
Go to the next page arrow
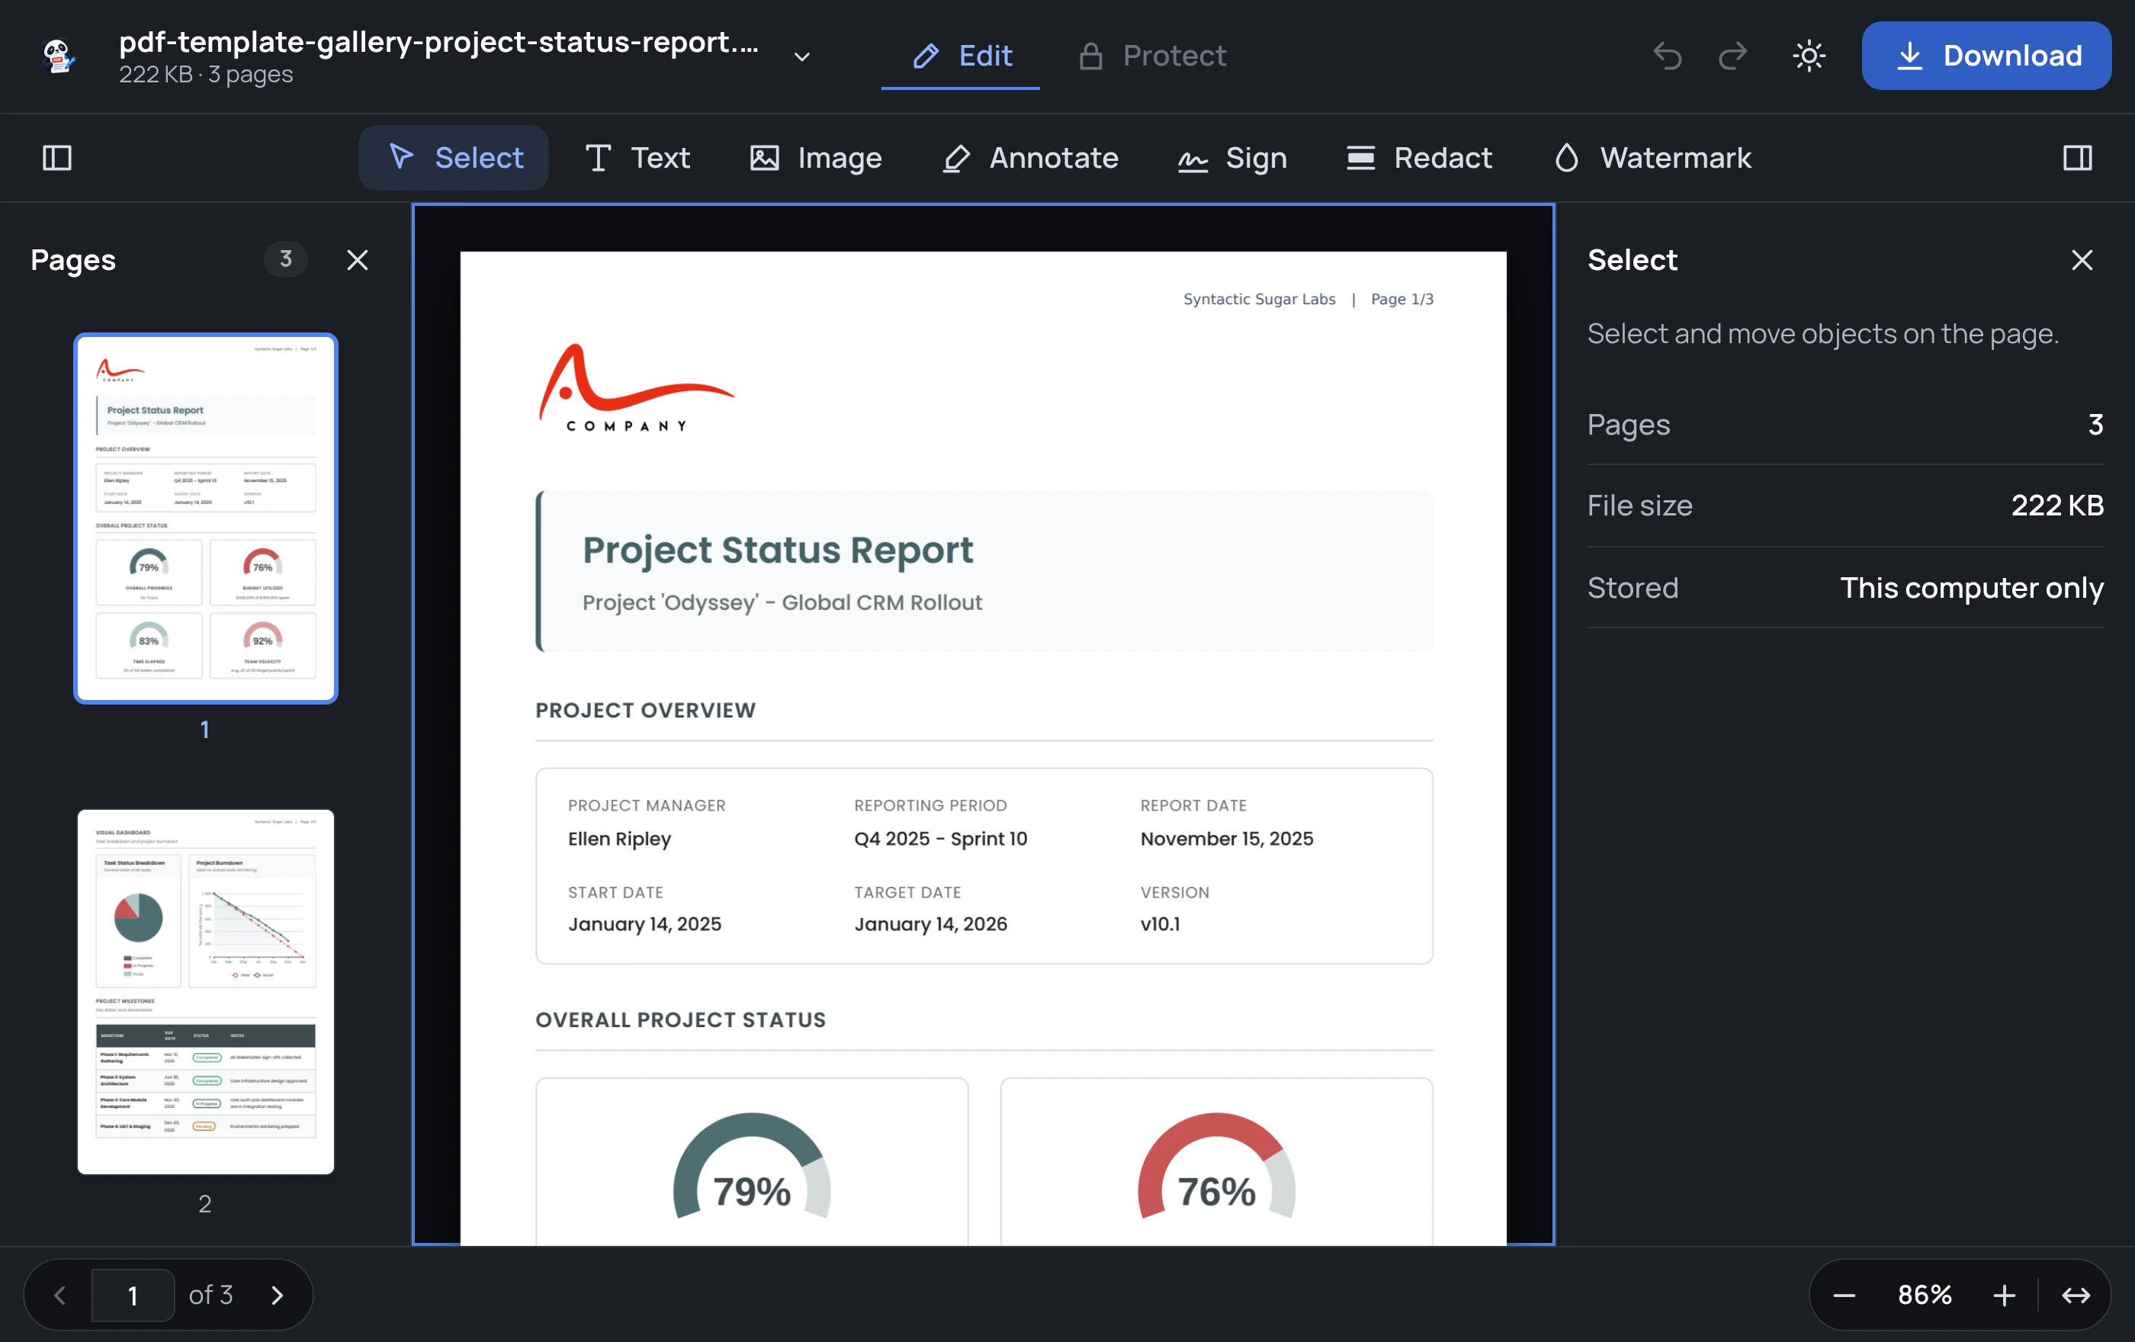click(x=277, y=1295)
